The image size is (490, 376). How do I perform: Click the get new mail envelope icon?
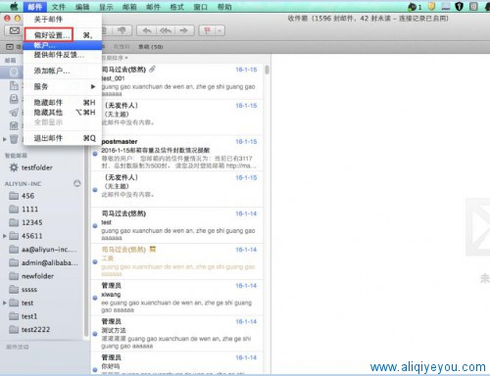(x=14, y=30)
